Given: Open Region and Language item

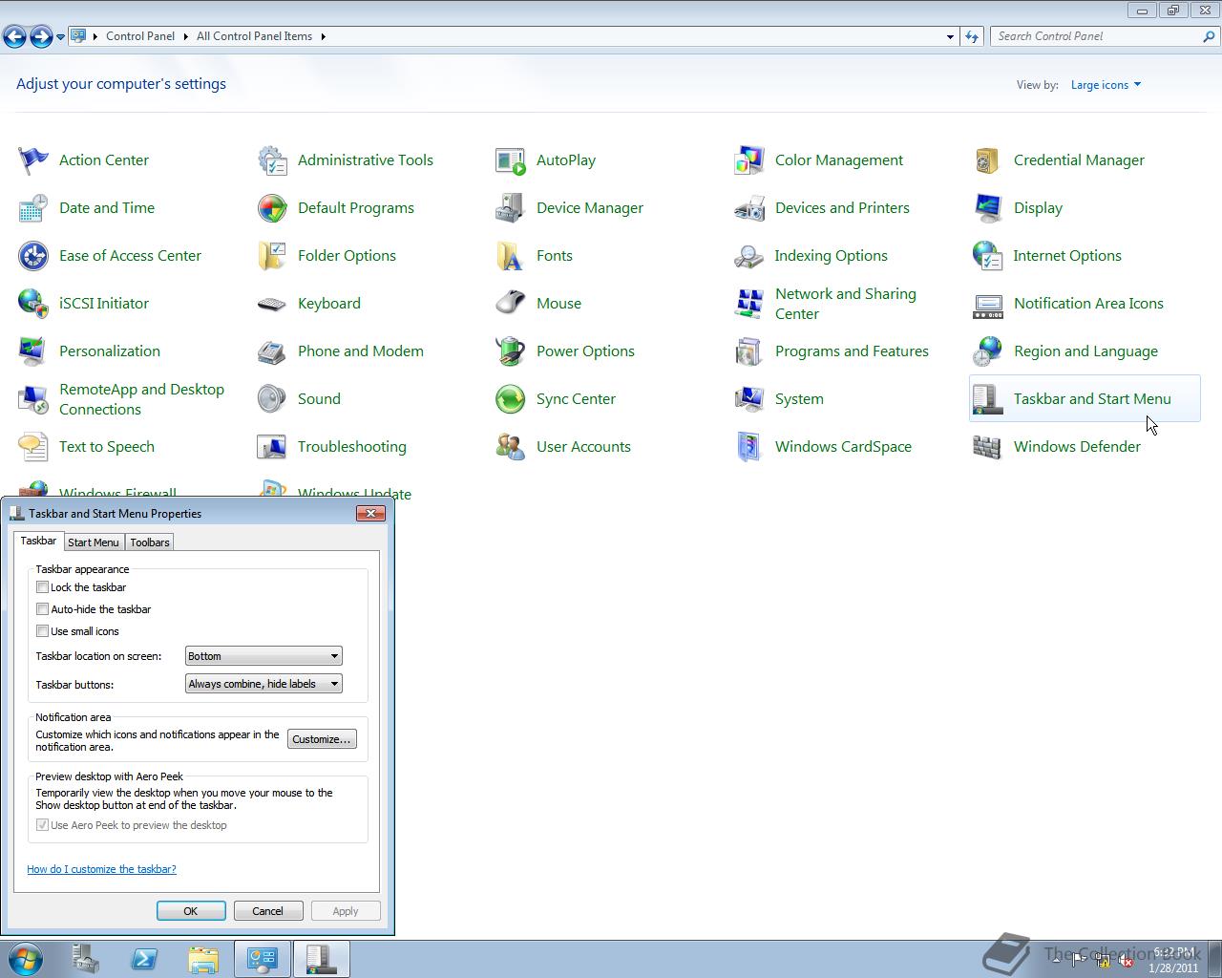Looking at the screenshot, I should click(1085, 351).
